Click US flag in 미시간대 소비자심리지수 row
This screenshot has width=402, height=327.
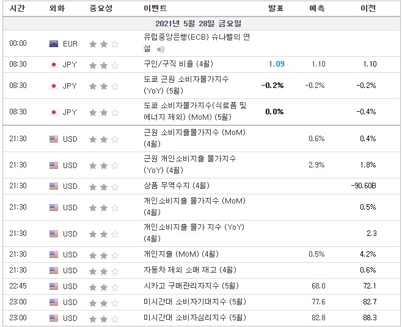(x=54, y=318)
